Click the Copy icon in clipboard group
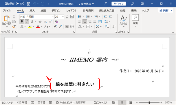Viewport: 176px width, 105px height. (14, 21)
